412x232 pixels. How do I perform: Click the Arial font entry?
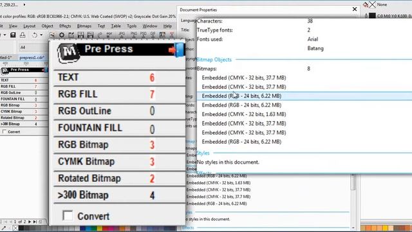coord(313,39)
